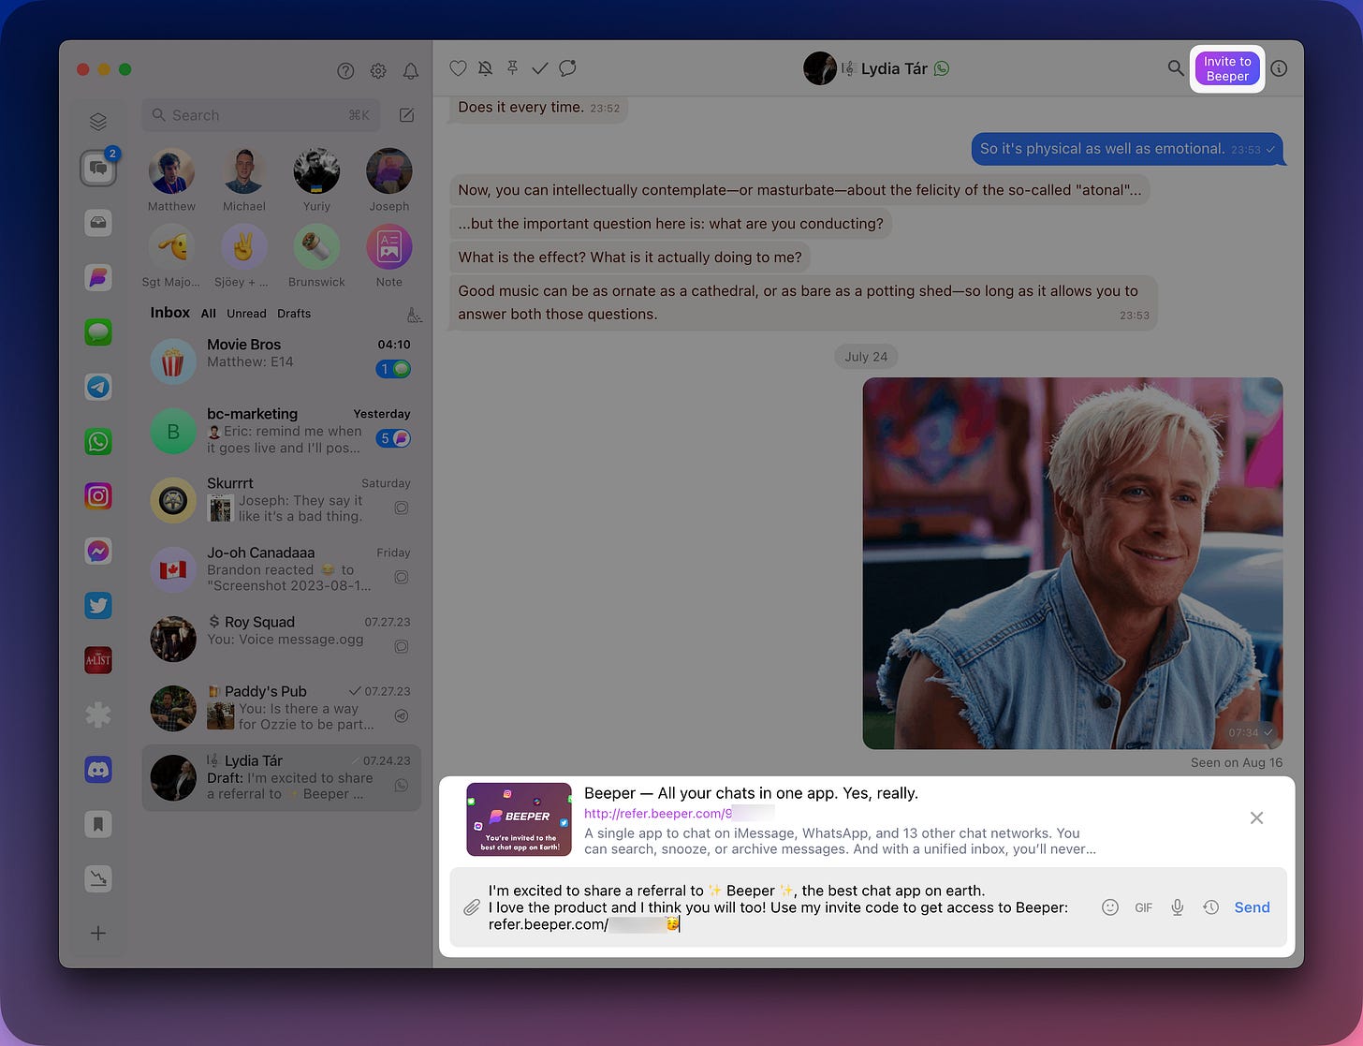Viewport: 1363px width, 1046px height.
Task: Open the emoji picker smiley icon
Action: click(1110, 907)
